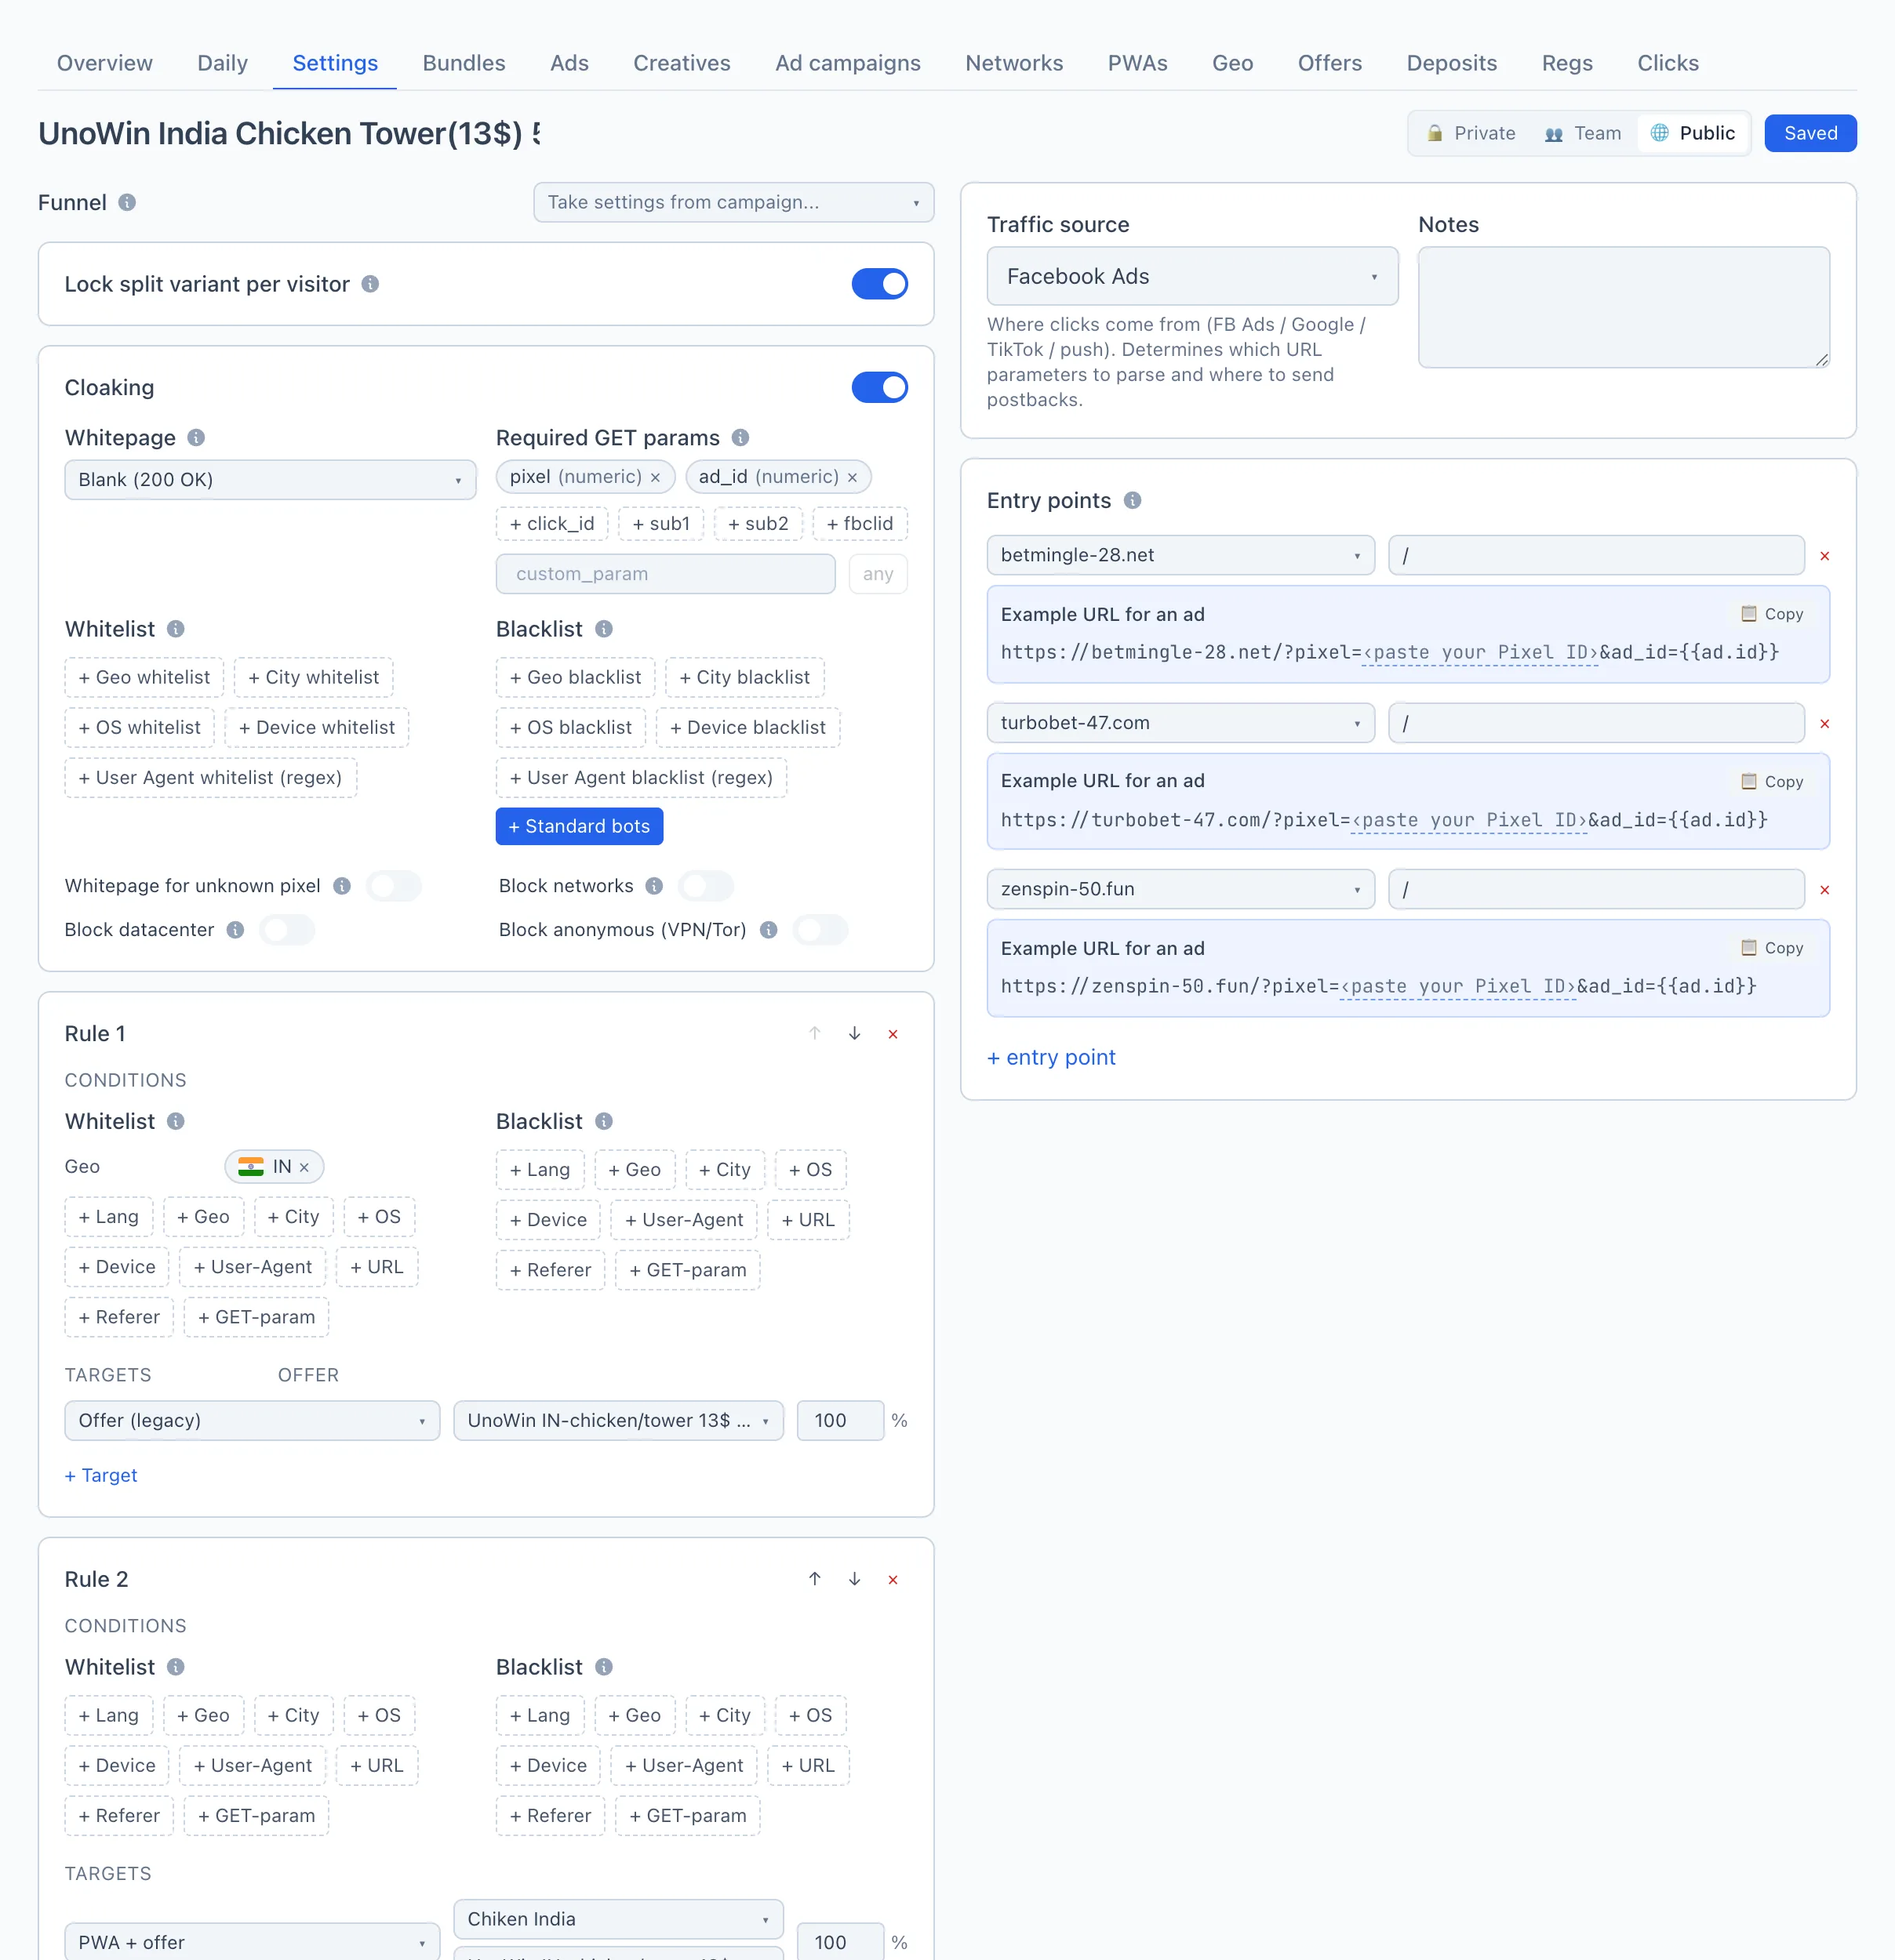This screenshot has width=1895, height=1960.
Task: Click the custom_param input field
Action: click(x=665, y=574)
